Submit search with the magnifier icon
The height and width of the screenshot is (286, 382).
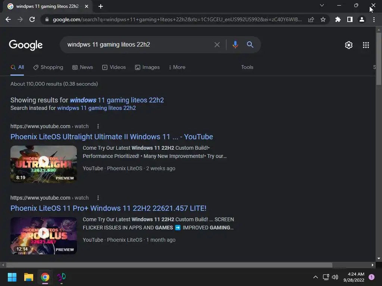pyautogui.click(x=250, y=45)
